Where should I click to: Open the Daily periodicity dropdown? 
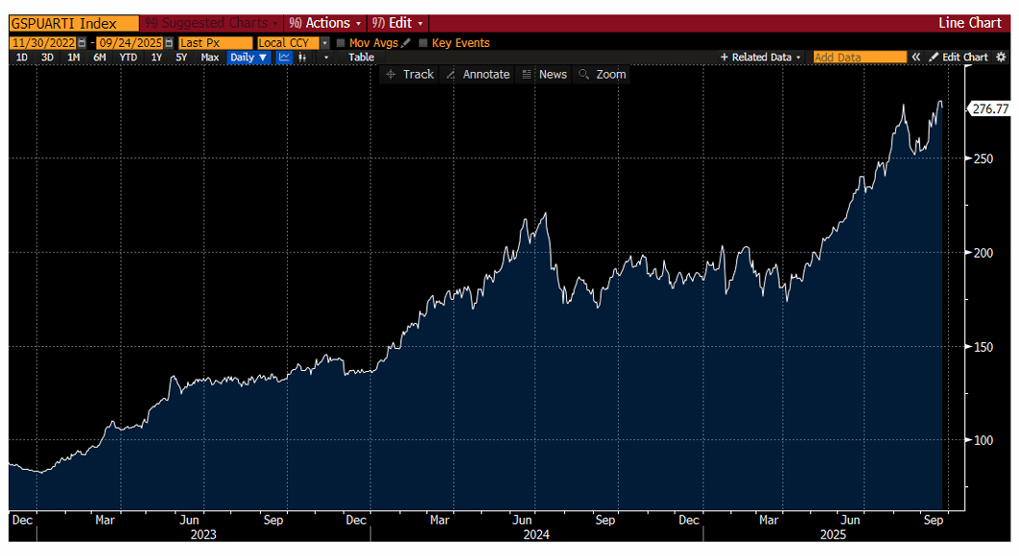coord(249,58)
